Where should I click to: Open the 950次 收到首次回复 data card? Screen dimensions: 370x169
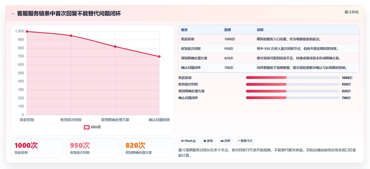92,148
